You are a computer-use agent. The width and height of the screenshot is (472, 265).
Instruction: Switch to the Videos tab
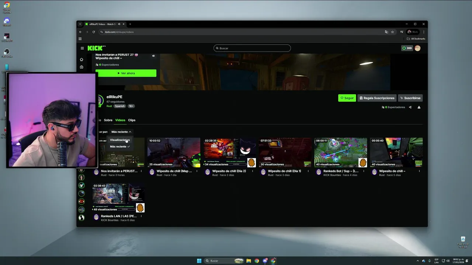point(120,120)
